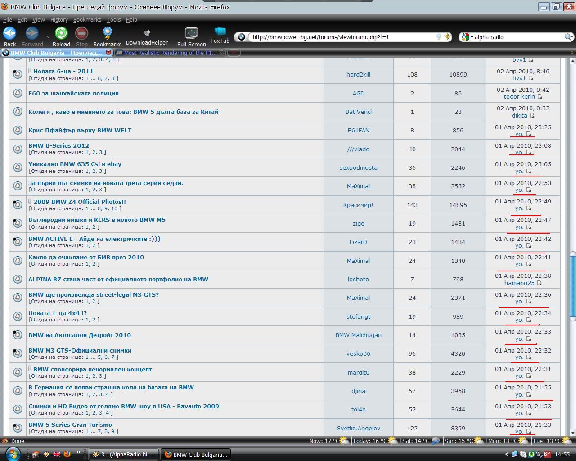Open topic BMW на Автосалон Детройт 2010
The height and width of the screenshot is (461, 576).
(x=80, y=335)
